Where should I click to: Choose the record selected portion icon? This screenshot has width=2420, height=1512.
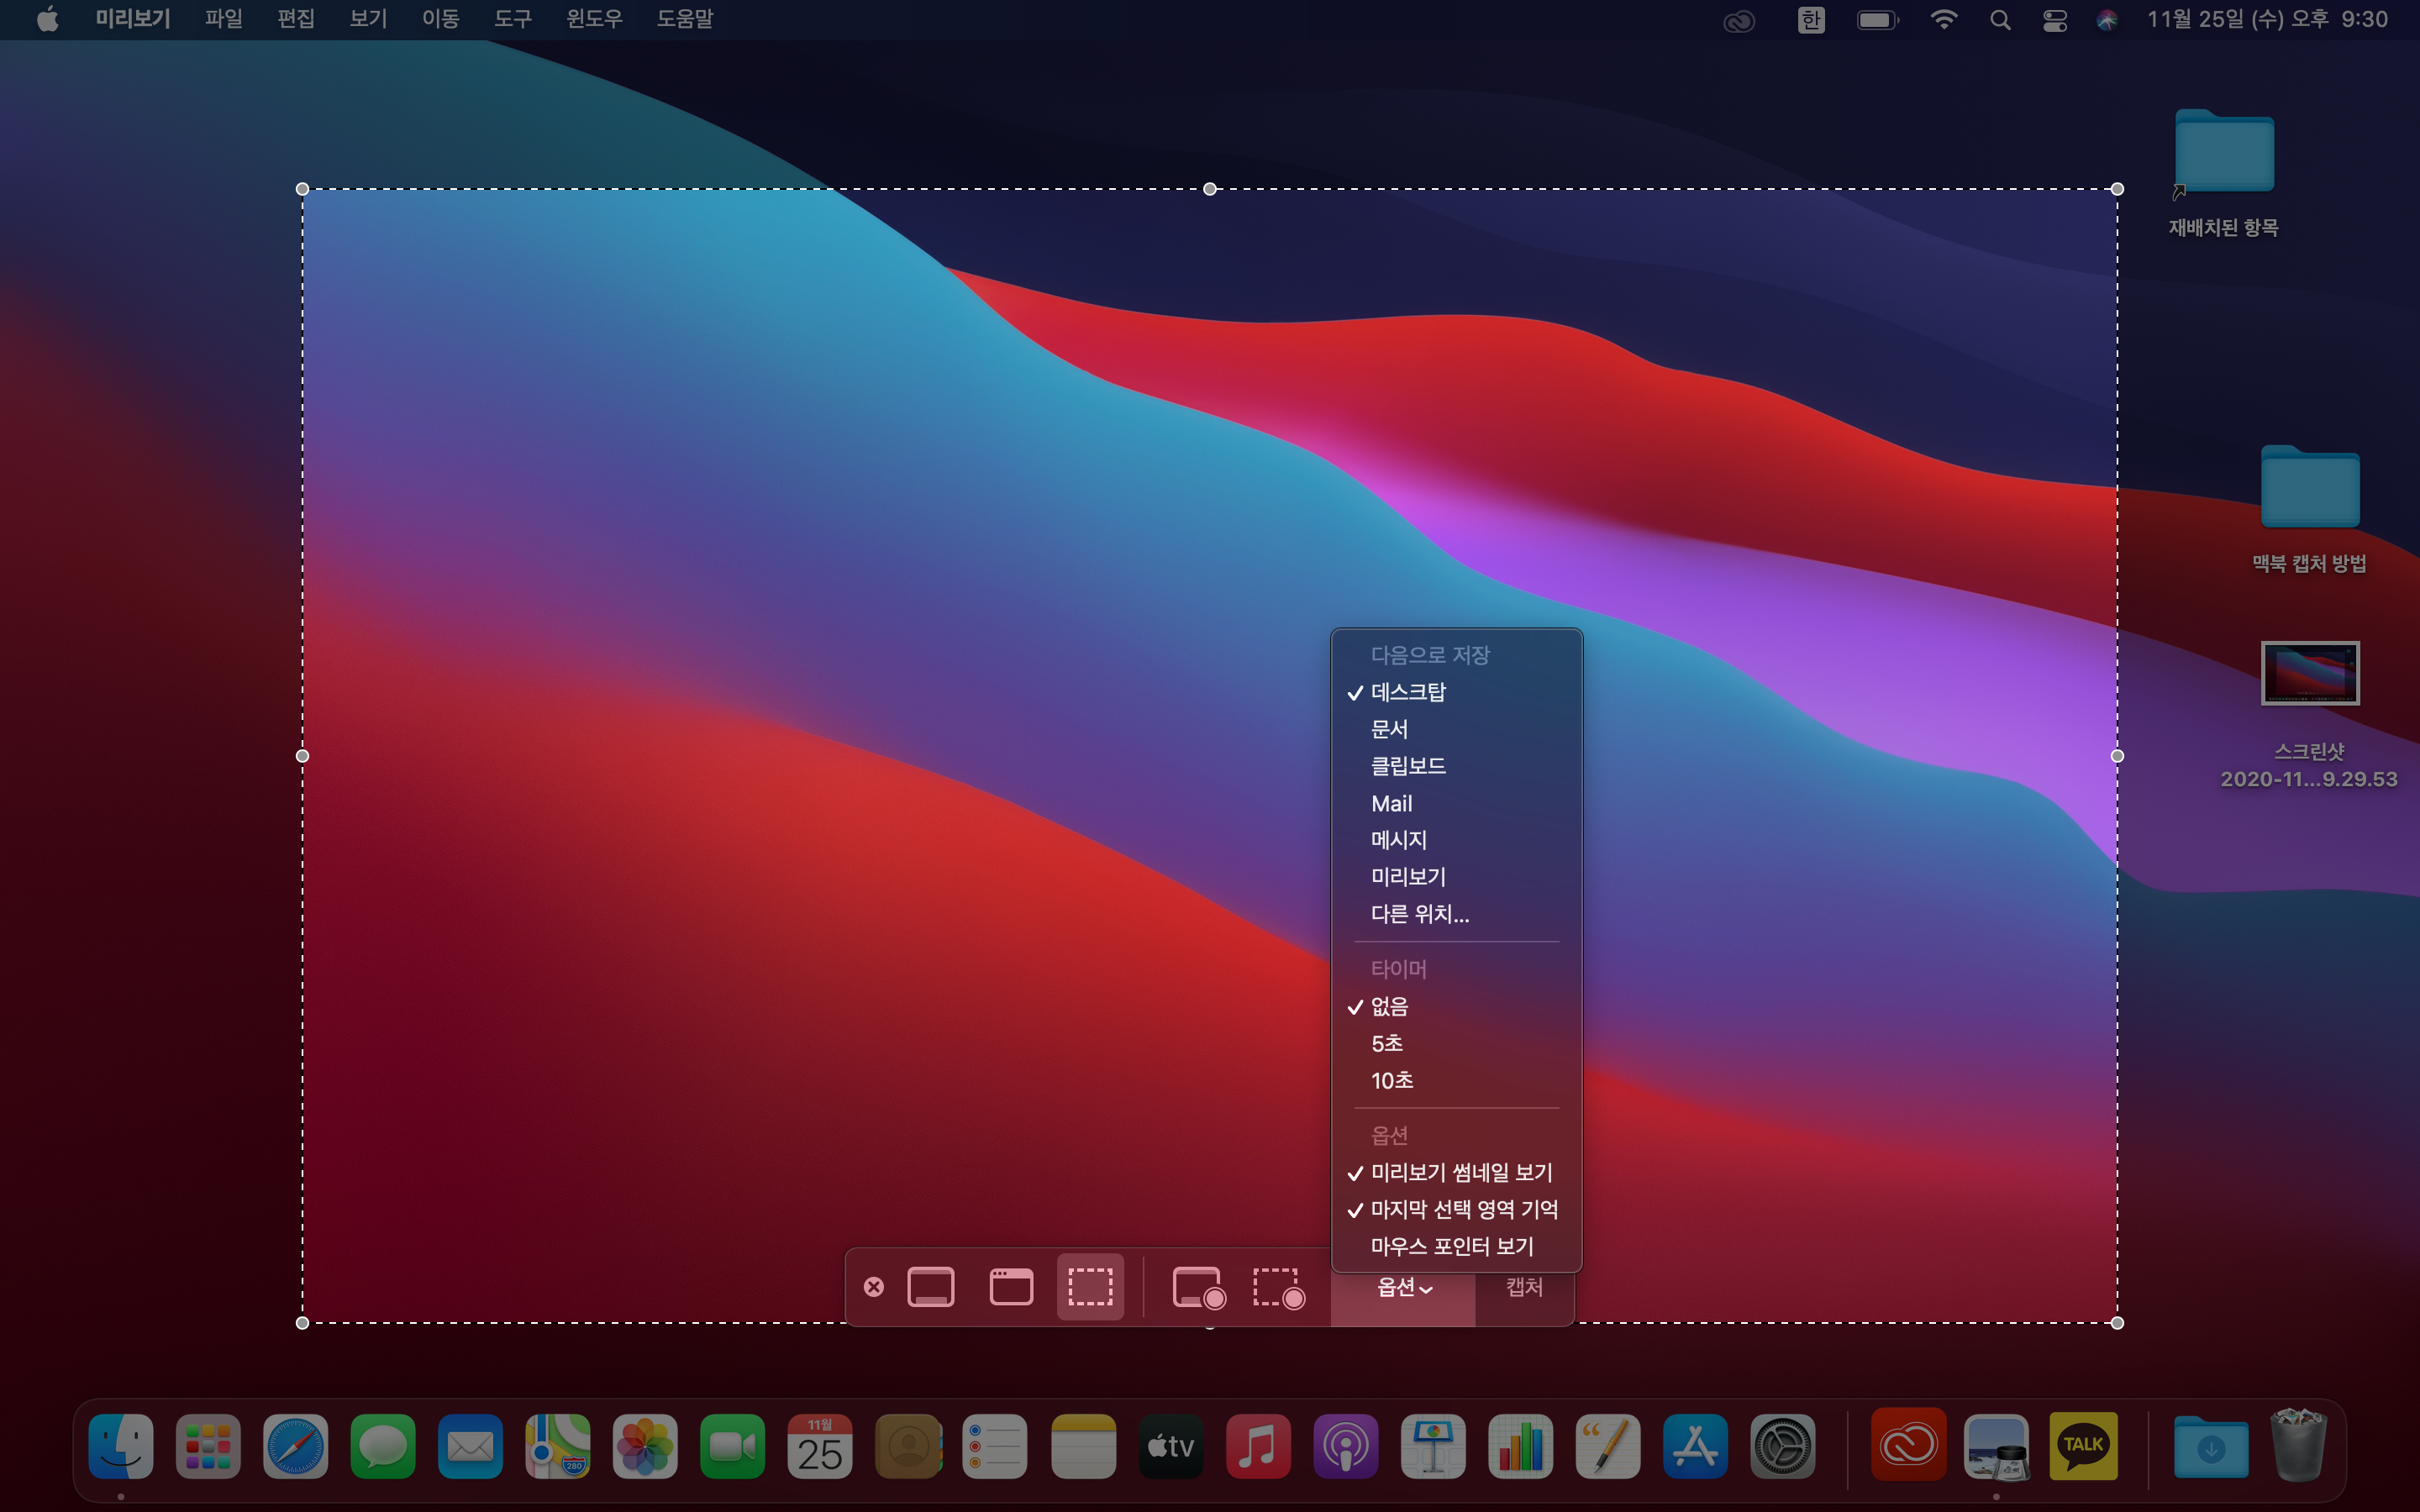point(1278,1287)
